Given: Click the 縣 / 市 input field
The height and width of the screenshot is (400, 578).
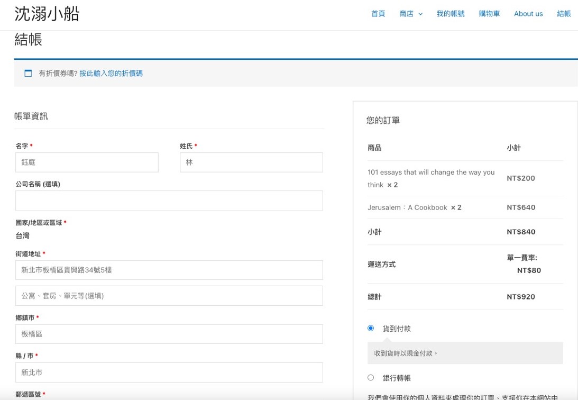Looking at the screenshot, I should [x=169, y=372].
